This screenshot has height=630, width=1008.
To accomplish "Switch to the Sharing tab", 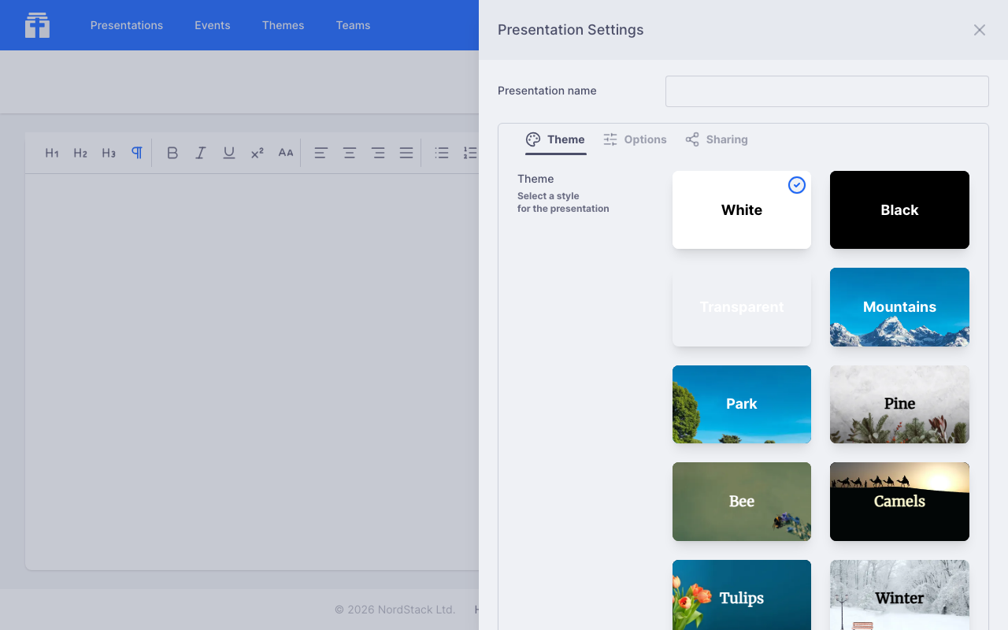I will point(717,139).
